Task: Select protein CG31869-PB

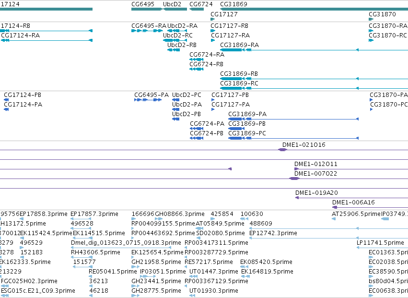Action: (247, 124)
